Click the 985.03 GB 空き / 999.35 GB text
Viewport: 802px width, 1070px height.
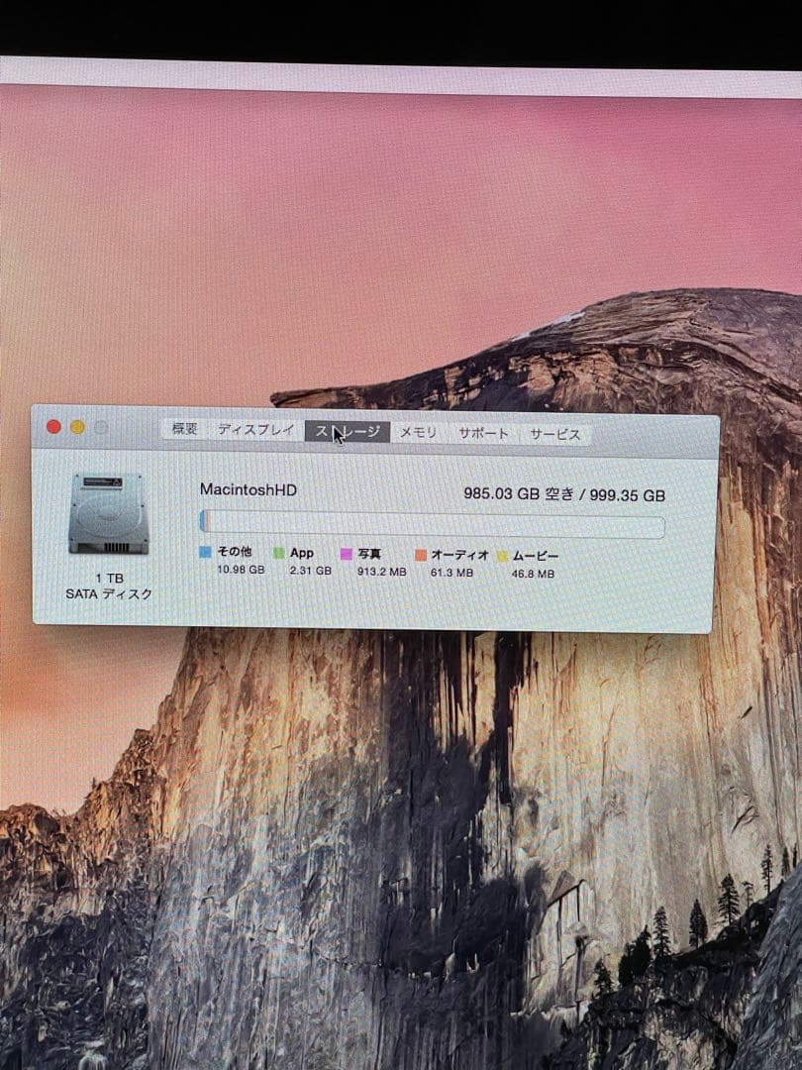tap(564, 494)
